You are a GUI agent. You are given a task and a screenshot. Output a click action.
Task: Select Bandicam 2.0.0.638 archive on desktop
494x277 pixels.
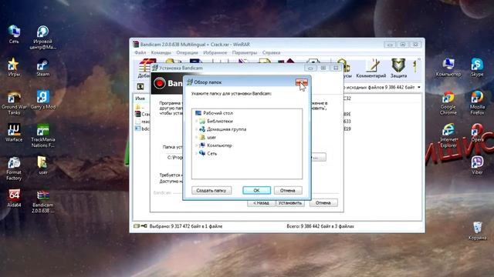43,202
